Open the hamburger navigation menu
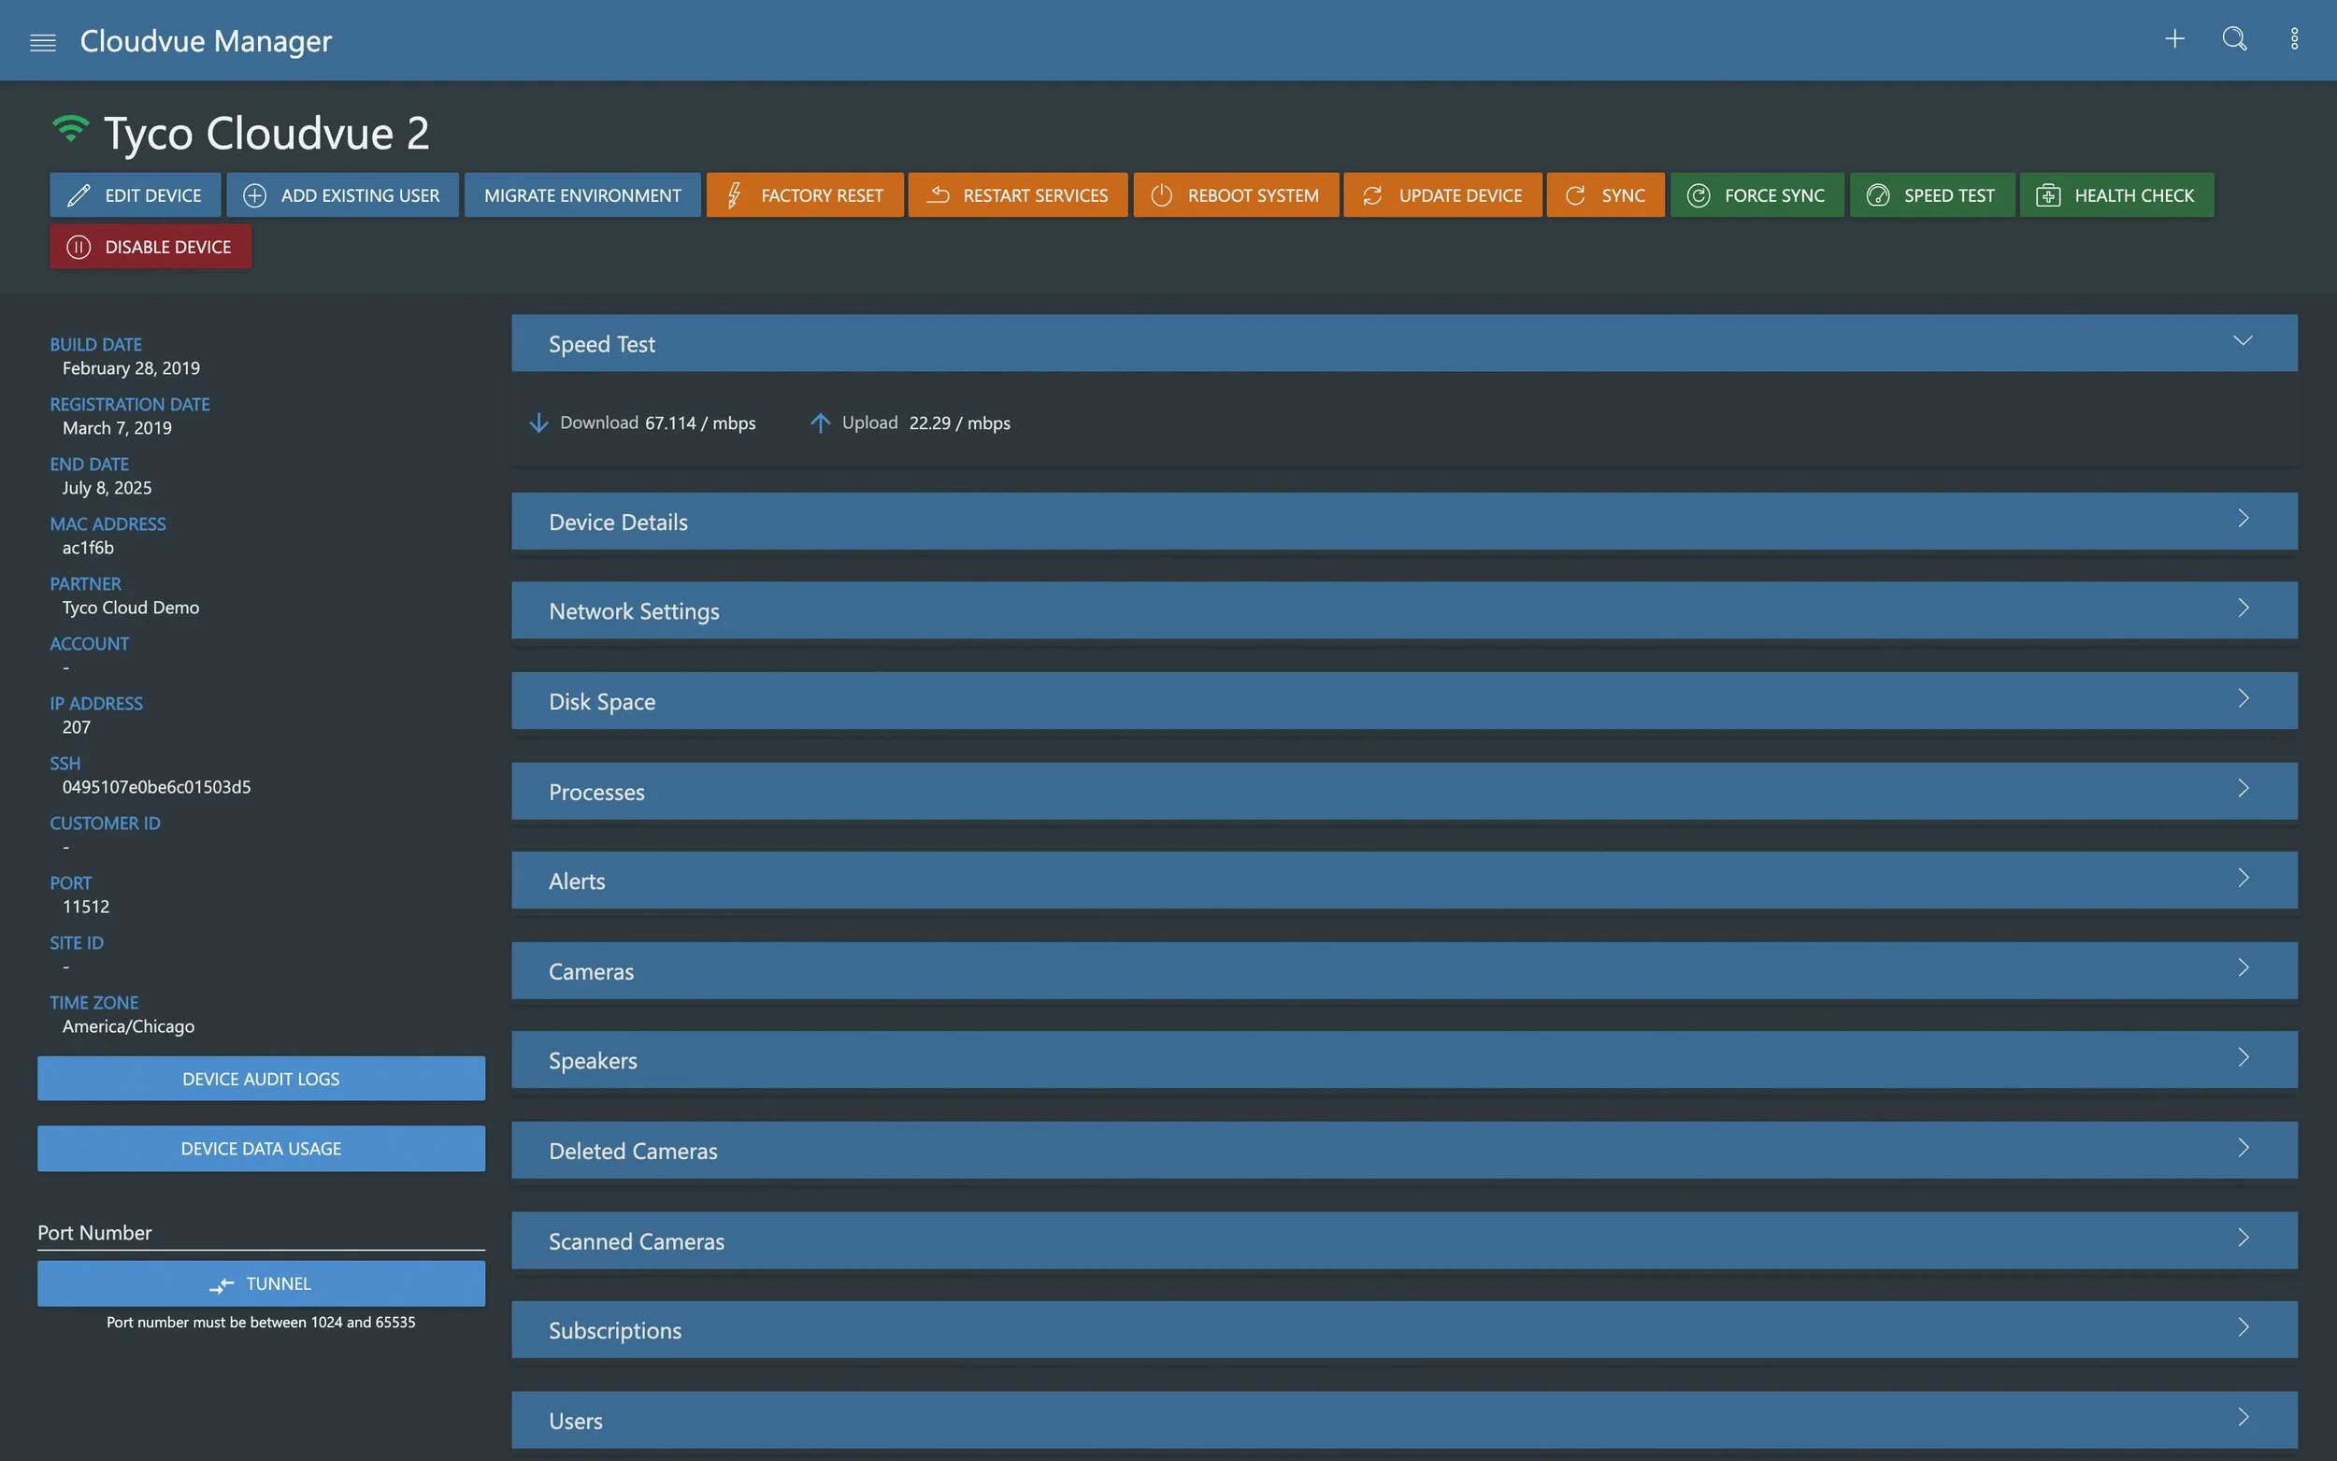This screenshot has width=2337, height=1461. pos(42,40)
